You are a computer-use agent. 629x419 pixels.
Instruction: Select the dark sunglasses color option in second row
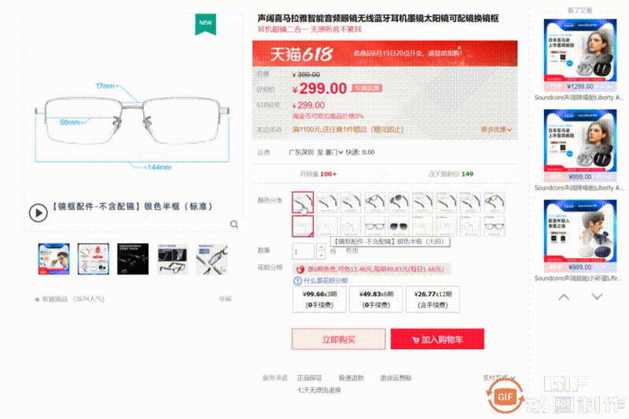click(399, 226)
